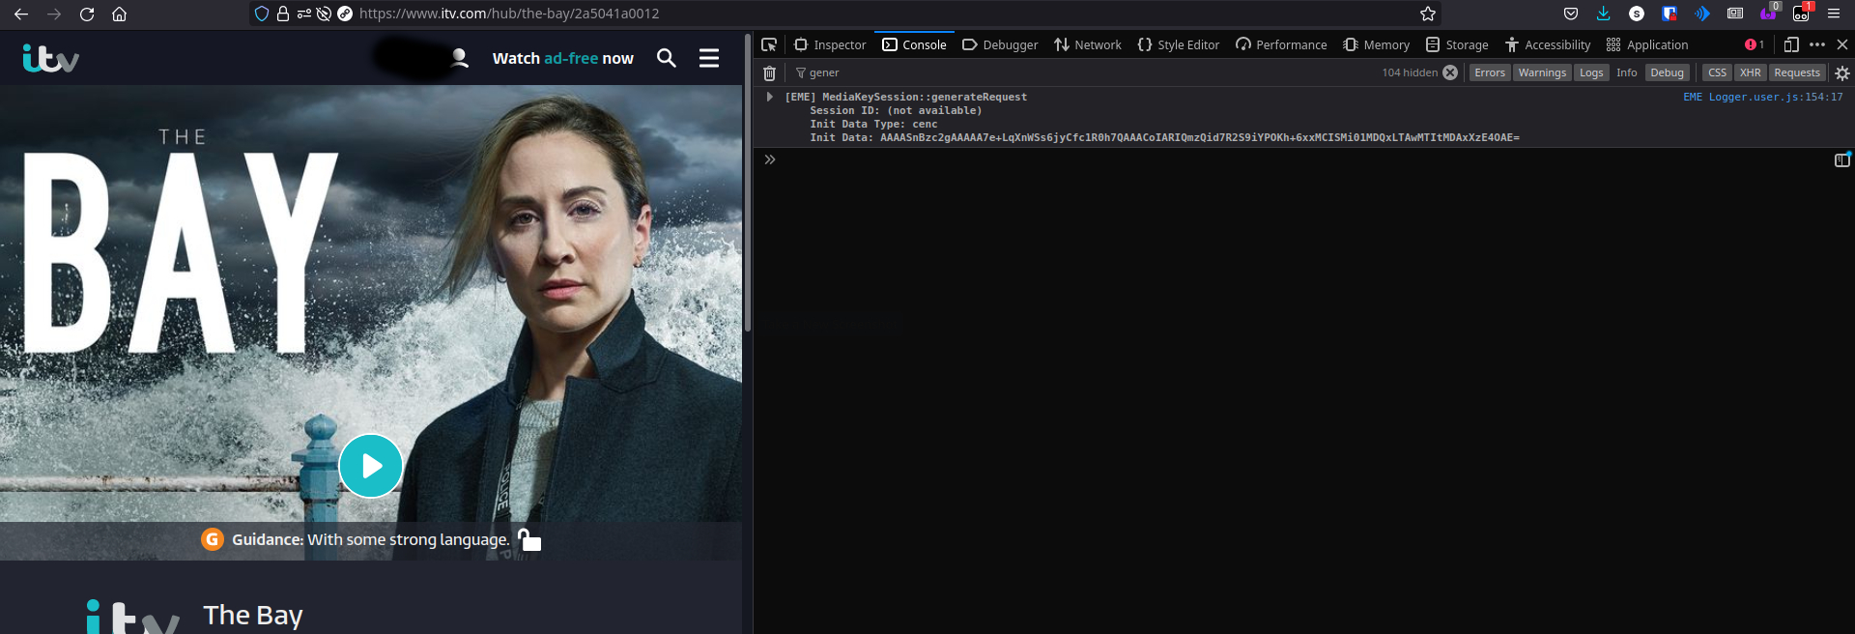Open ITV site search
This screenshot has height=634, width=1855.
667,58
